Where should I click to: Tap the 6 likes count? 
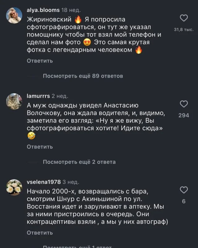point(184,201)
